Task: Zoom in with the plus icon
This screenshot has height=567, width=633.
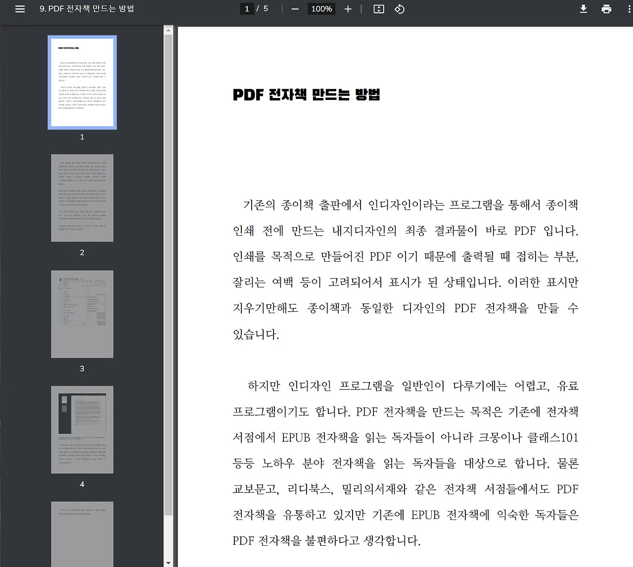Action: (x=348, y=9)
